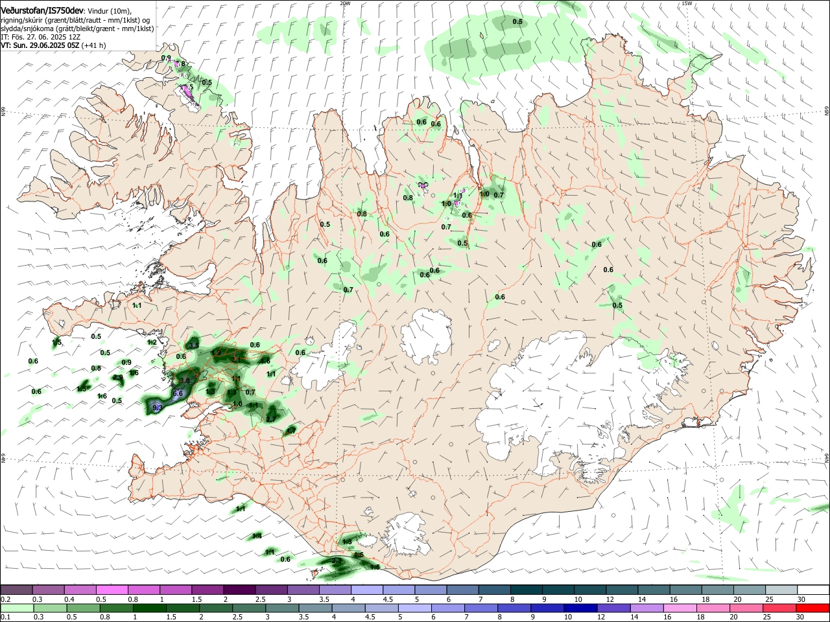Click the "VT: Sun. 29.06.2025 05Z" valid time
830x622 pixels.
pos(40,45)
